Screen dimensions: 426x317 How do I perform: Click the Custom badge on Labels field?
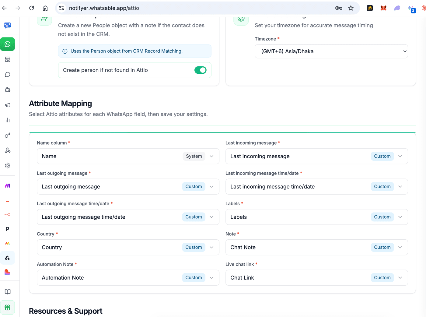[382, 217]
